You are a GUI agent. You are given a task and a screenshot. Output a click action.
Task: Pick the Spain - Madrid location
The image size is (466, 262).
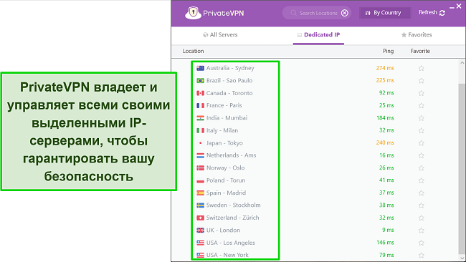(x=226, y=193)
